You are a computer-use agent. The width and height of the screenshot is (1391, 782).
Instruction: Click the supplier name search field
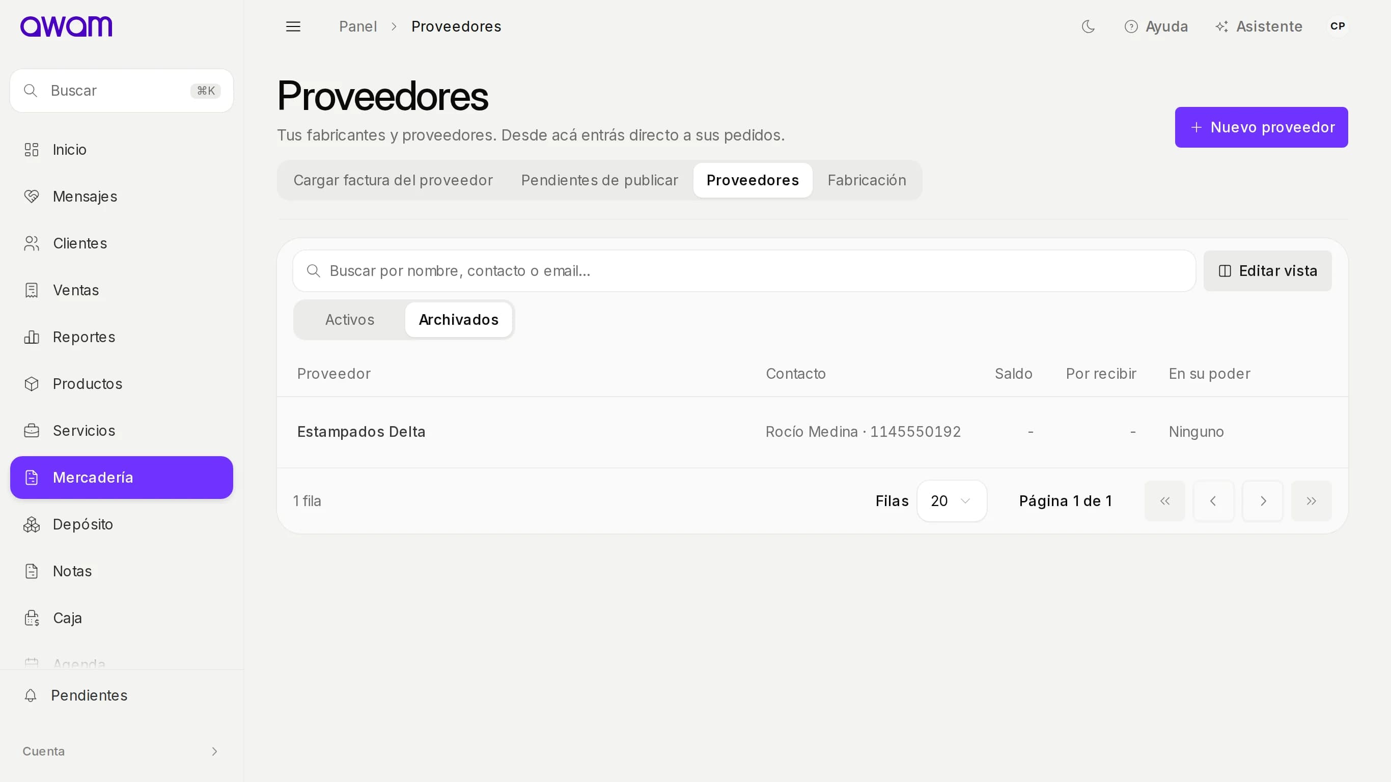744,271
